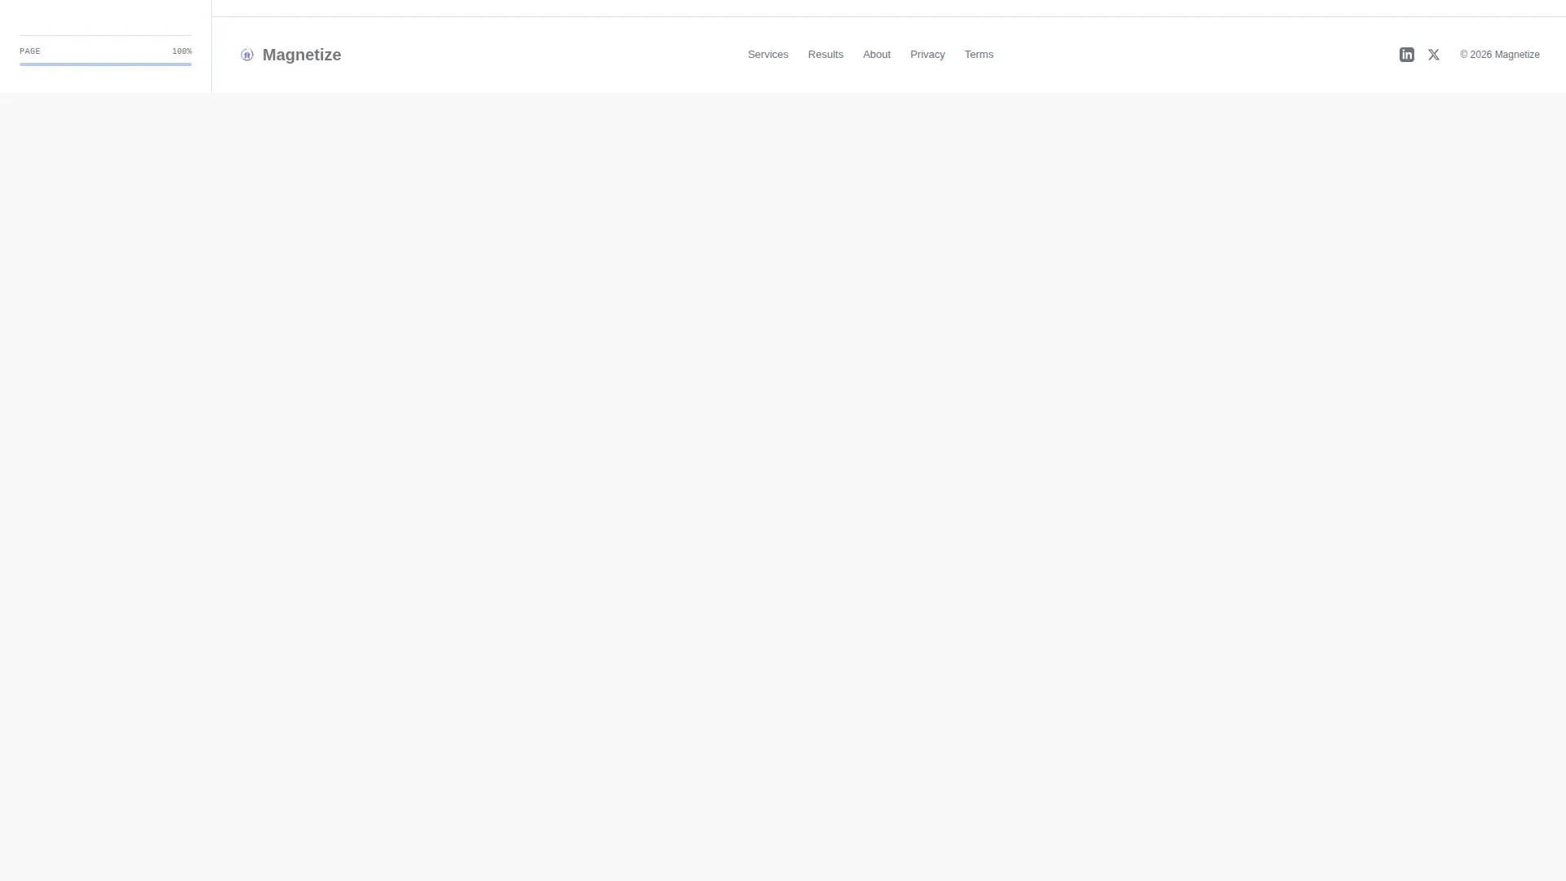Select the '© 2026 Magnetize' copyright text

1499,55
